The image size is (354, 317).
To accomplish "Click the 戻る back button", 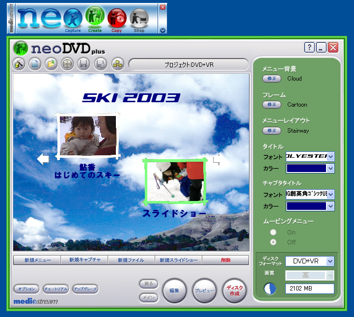I will 149,284.
